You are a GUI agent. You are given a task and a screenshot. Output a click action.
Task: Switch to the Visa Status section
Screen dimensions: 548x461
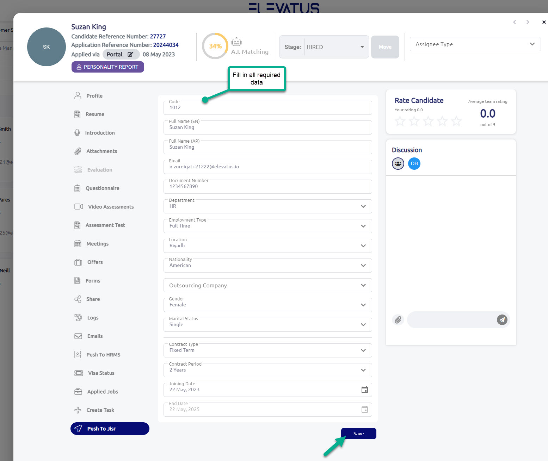coord(101,373)
